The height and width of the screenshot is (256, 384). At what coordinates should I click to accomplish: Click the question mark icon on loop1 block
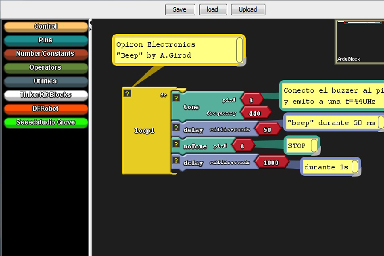(127, 93)
